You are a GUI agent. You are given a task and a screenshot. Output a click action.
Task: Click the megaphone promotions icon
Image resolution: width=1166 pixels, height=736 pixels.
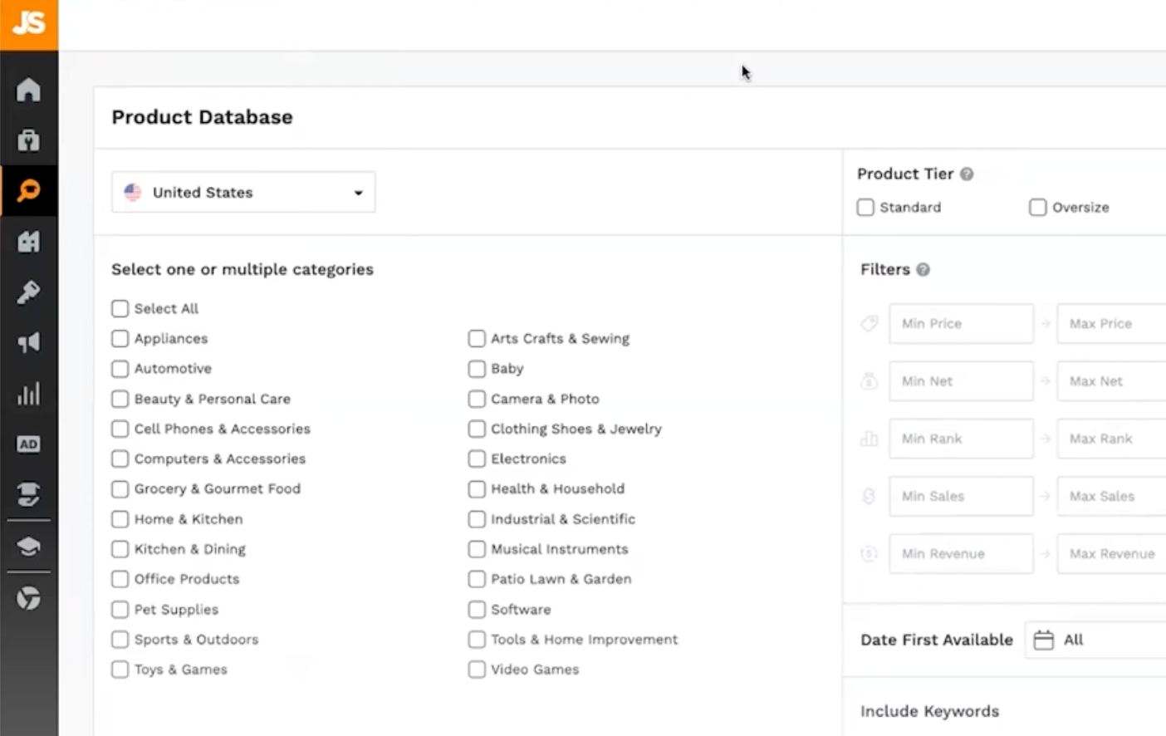[29, 342]
